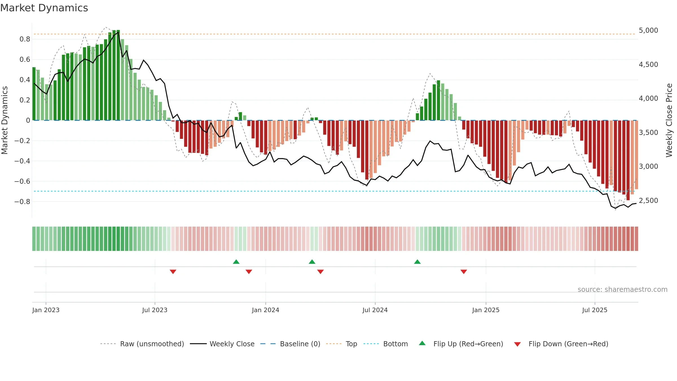Toggle the Flip Down (Green→Red) legend entry
Screen dimensions: 677x381
click(x=561, y=344)
